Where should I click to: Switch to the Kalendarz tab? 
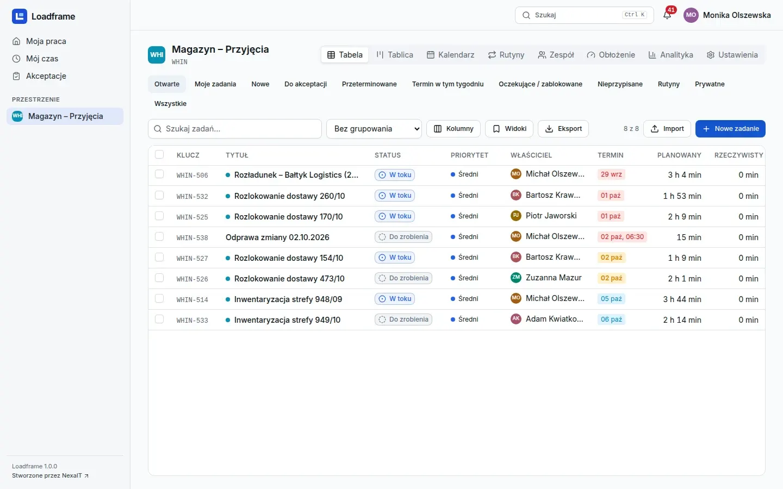click(450, 55)
